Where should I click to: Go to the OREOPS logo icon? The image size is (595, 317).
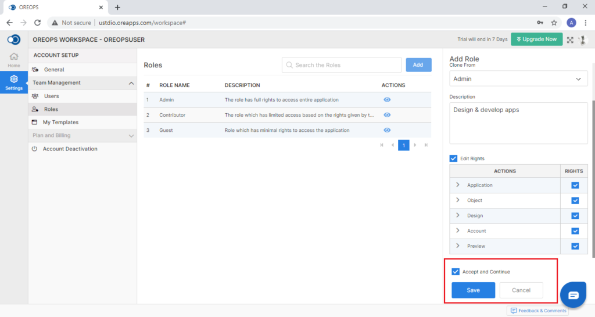click(14, 39)
